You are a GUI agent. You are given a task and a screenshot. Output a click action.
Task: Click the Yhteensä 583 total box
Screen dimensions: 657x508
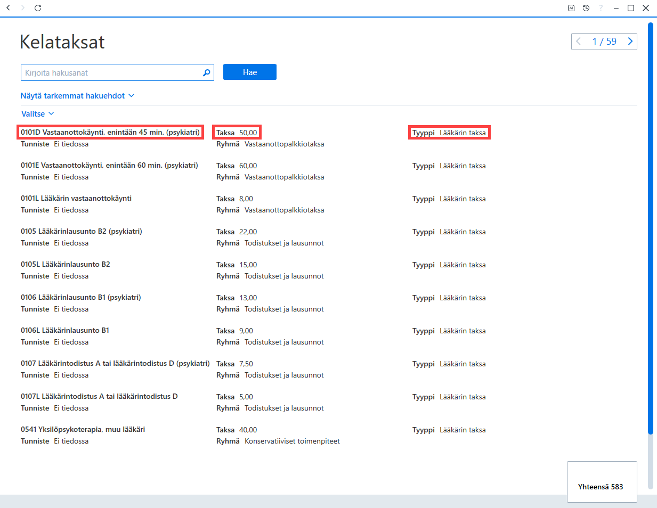[602, 482]
